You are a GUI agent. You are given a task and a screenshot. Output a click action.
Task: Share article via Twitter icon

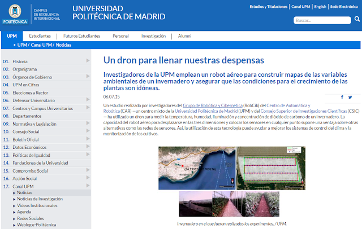350,97
